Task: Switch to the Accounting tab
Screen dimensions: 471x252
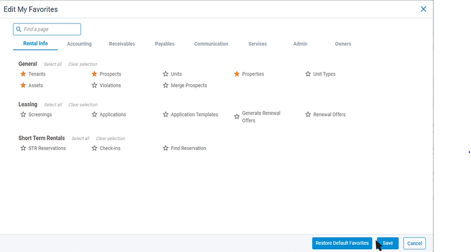Action: 79,44
